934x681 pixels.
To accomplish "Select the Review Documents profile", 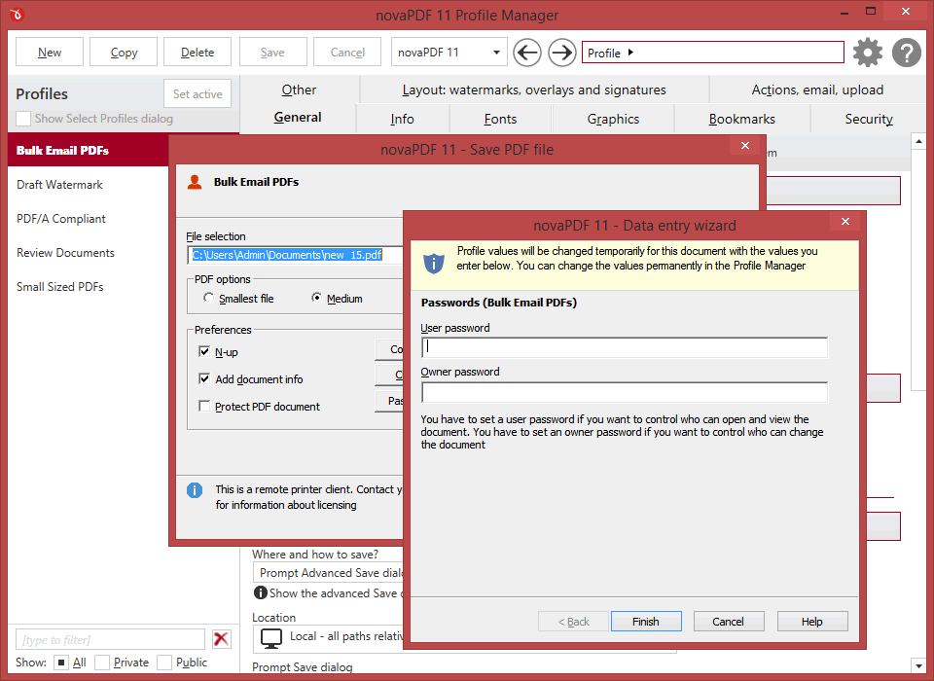I will (89, 253).
